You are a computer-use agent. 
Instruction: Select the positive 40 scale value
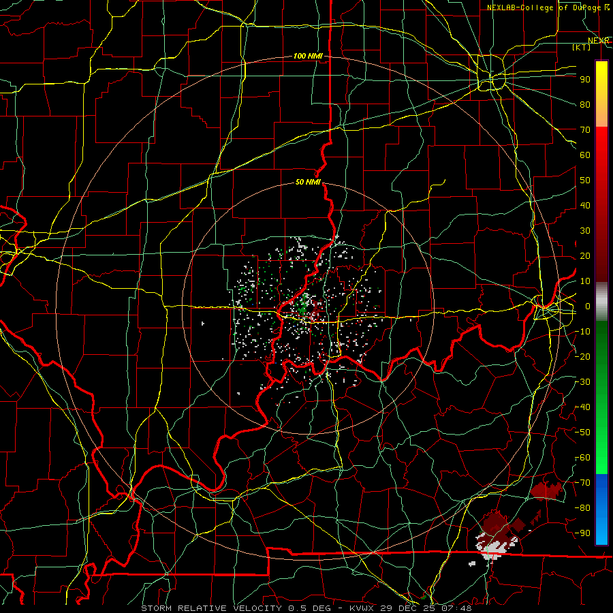[585, 206]
